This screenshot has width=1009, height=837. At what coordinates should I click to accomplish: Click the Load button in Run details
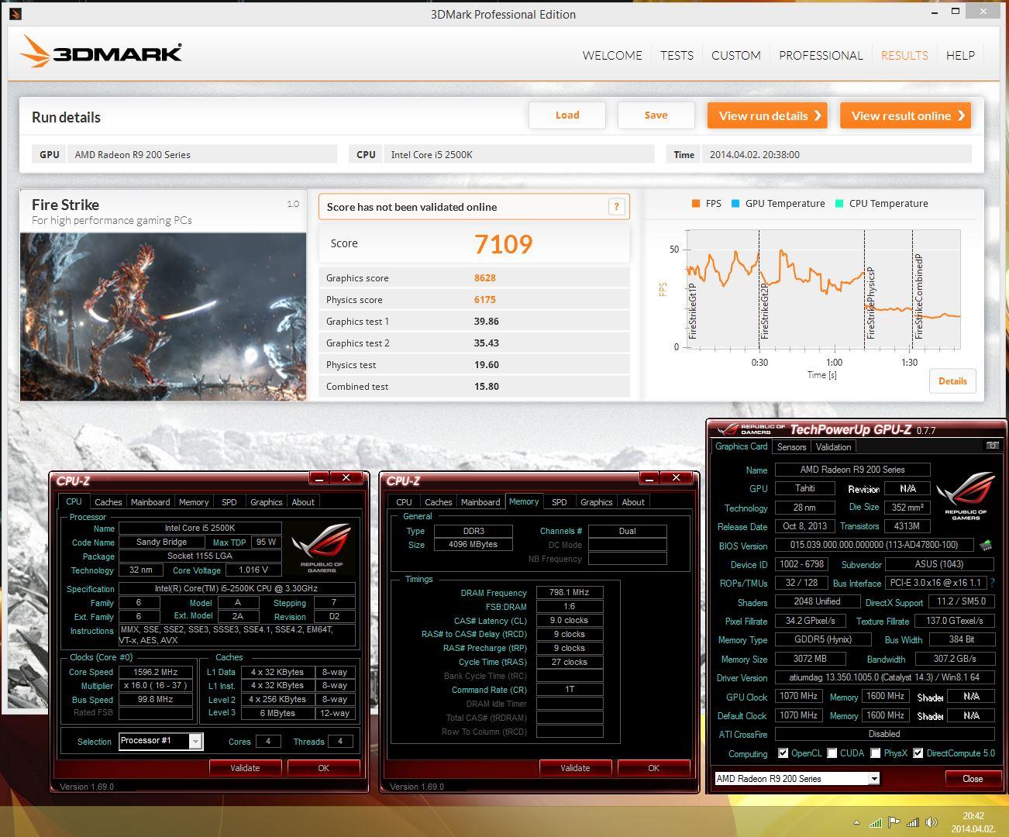(x=567, y=115)
